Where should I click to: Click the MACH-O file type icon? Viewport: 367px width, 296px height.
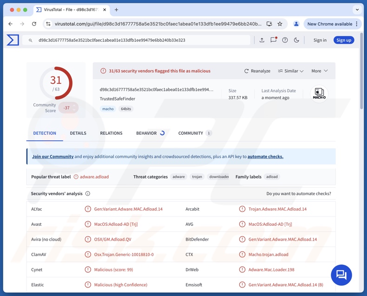(x=319, y=94)
